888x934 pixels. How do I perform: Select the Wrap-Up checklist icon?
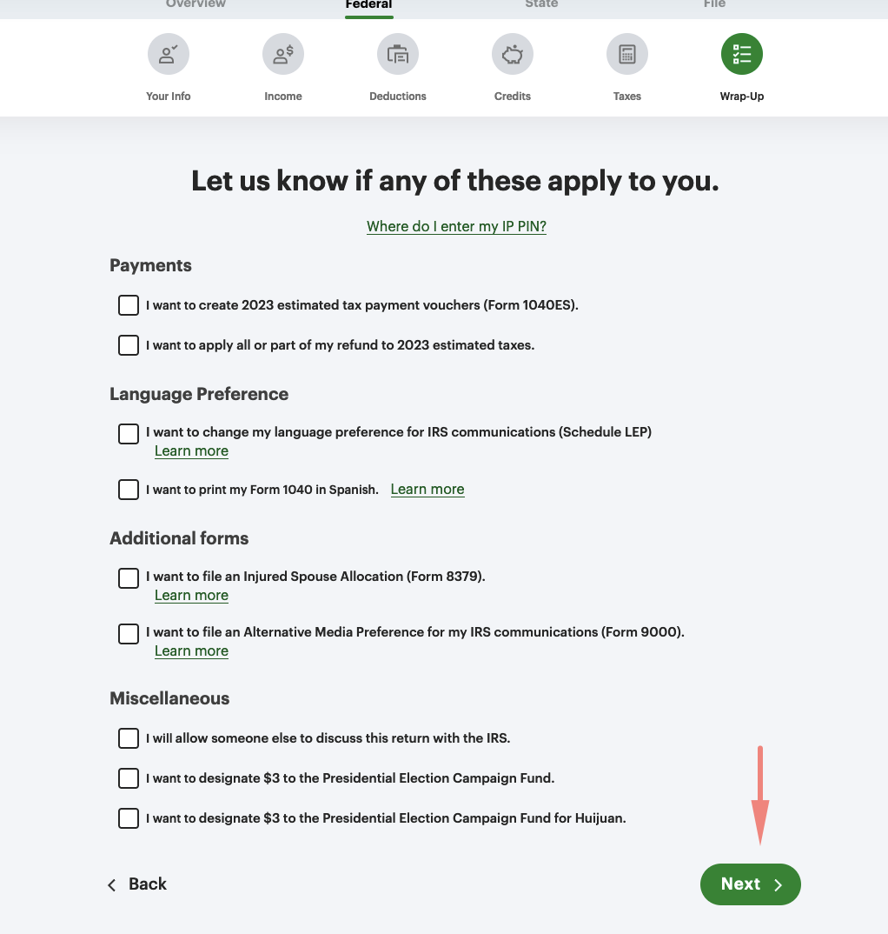tap(742, 55)
